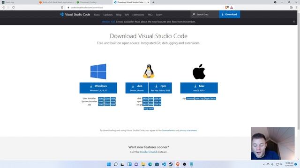Image resolution: width=300 pixels, height=168 pixels.
Task: Download the Windows installer
Action: tap(98, 88)
